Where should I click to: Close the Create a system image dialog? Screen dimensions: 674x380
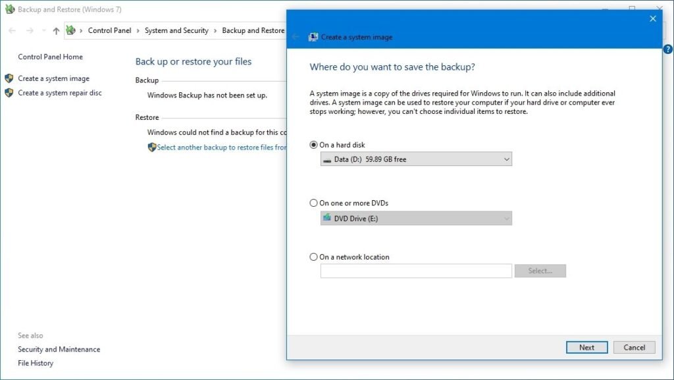[653, 18]
